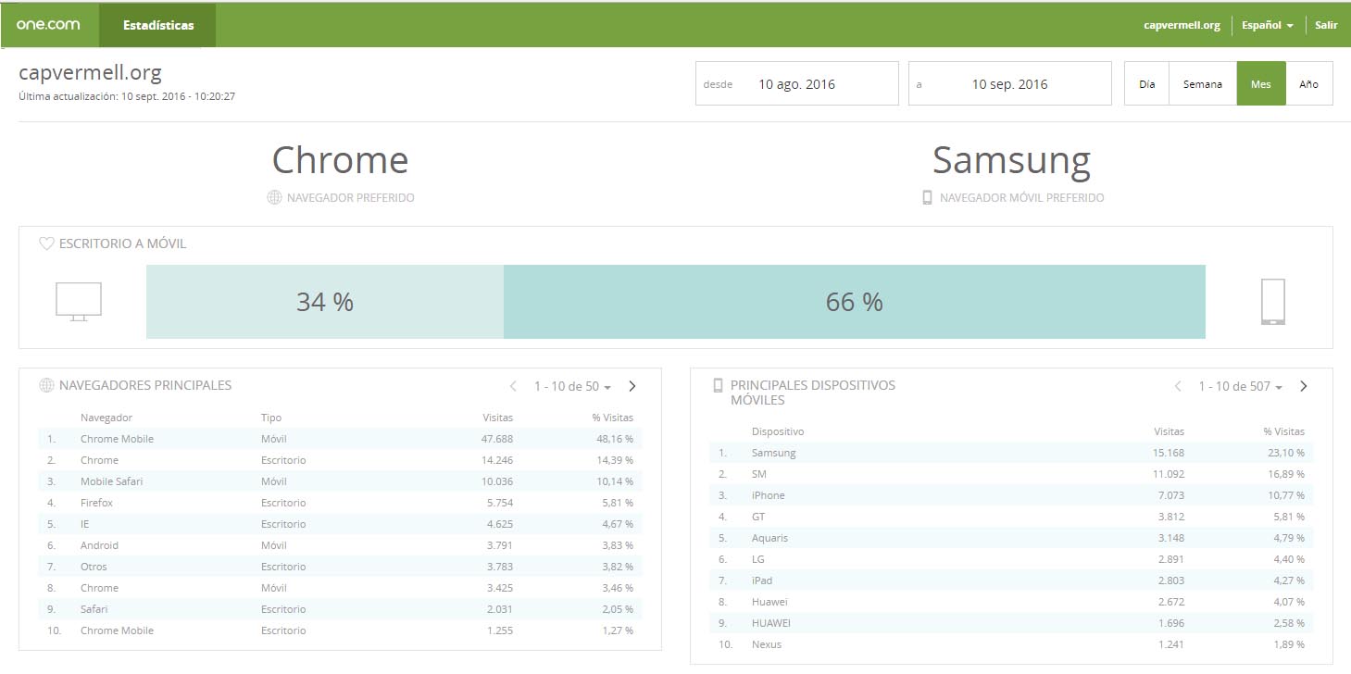The width and height of the screenshot is (1351, 674).
Task: Click the 47.688 visits value
Action: point(497,439)
